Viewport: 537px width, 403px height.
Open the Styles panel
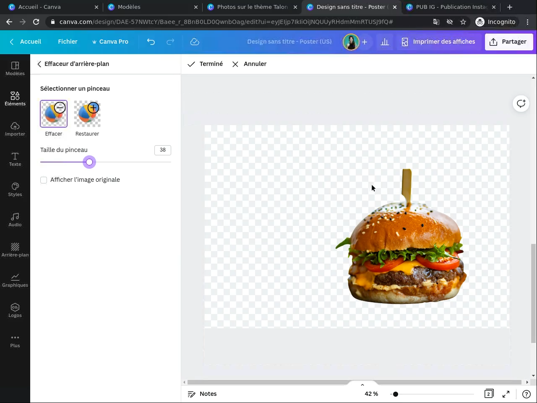[x=15, y=189]
